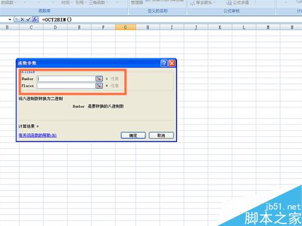Select column M header
The width and height of the screenshot is (302, 226).
268,27
